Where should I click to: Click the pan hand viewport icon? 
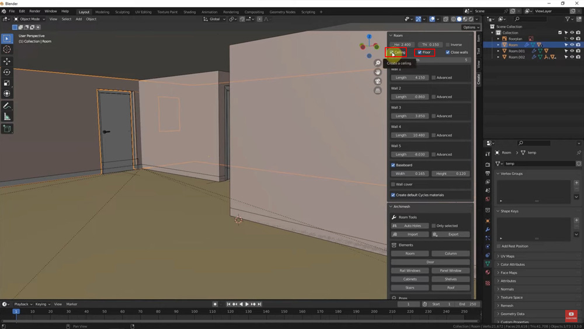[x=378, y=72]
